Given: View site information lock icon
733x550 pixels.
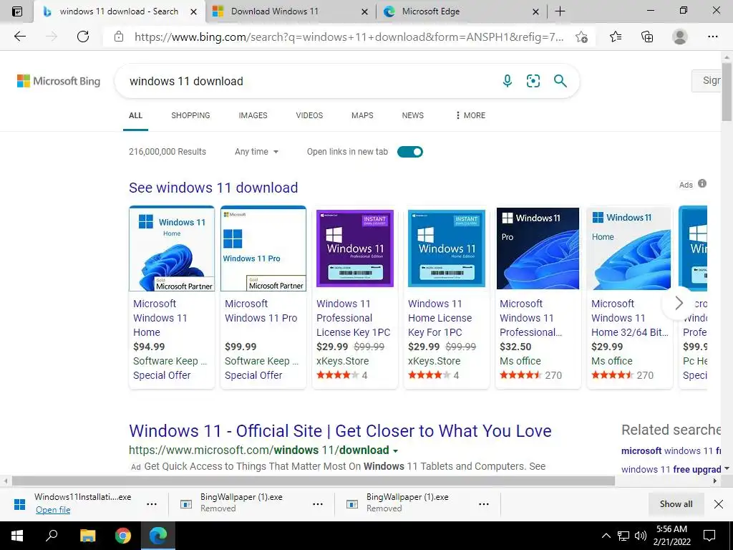Looking at the screenshot, I should pyautogui.click(x=119, y=37).
